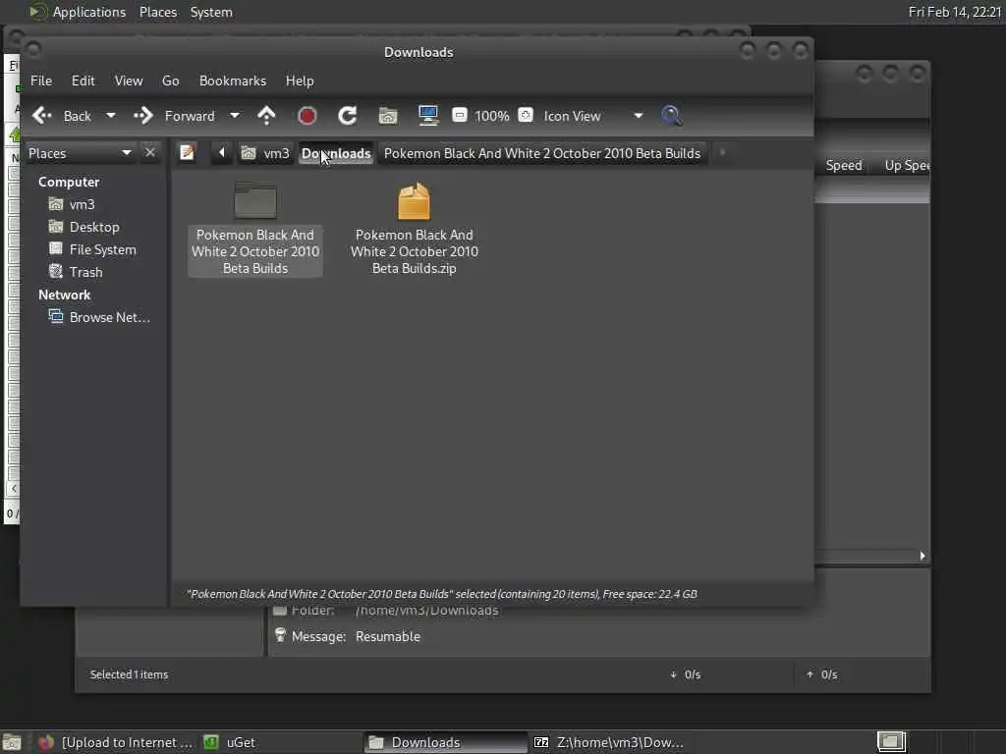Stop loading with red stop icon
The image size is (1006, 754).
[x=307, y=116]
